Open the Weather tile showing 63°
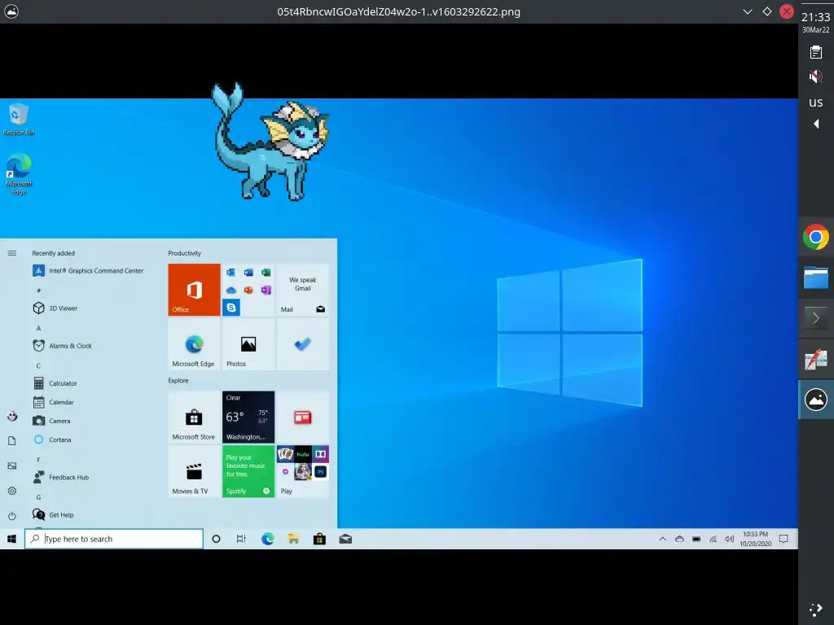Image resolution: width=834 pixels, height=625 pixels. tap(248, 417)
